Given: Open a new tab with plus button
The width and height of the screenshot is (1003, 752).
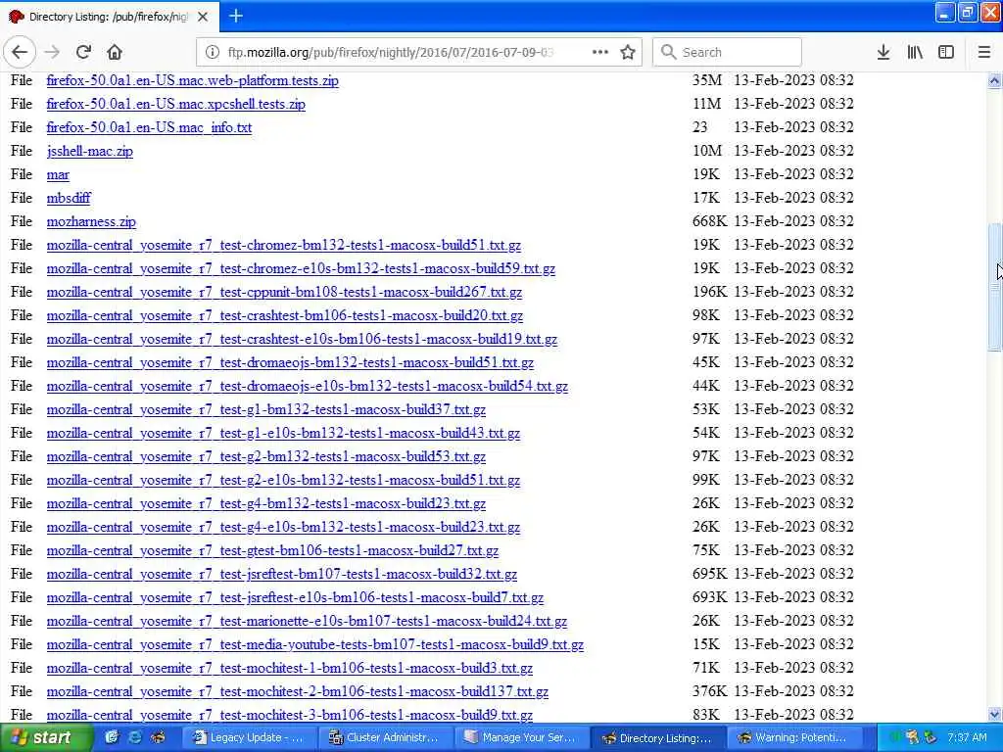Looking at the screenshot, I should (x=235, y=16).
